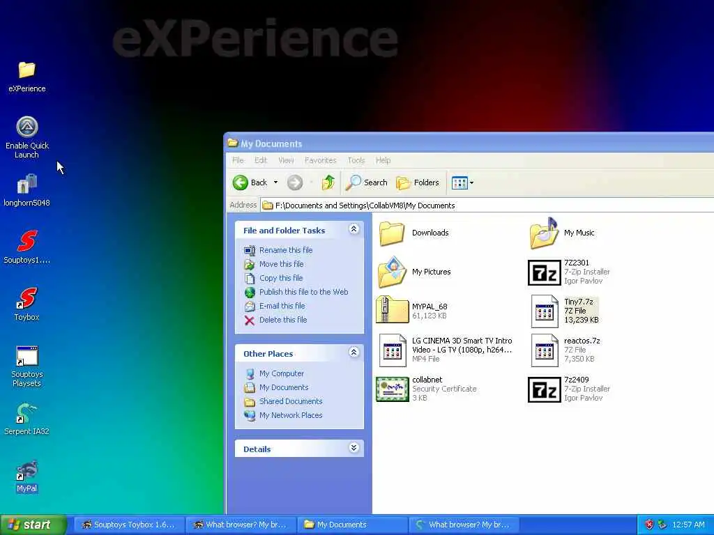Open the Help menu
This screenshot has height=535, width=714.
(383, 160)
